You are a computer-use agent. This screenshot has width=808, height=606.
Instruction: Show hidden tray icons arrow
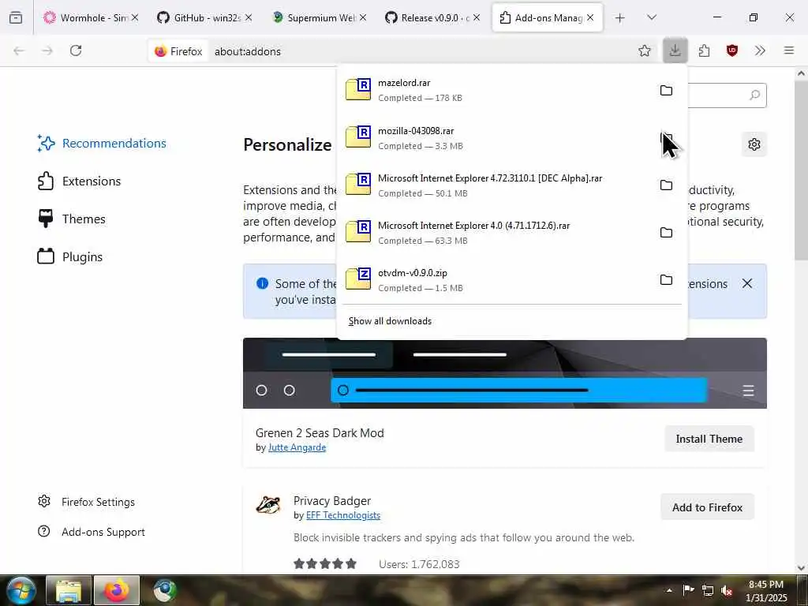pyautogui.click(x=669, y=590)
